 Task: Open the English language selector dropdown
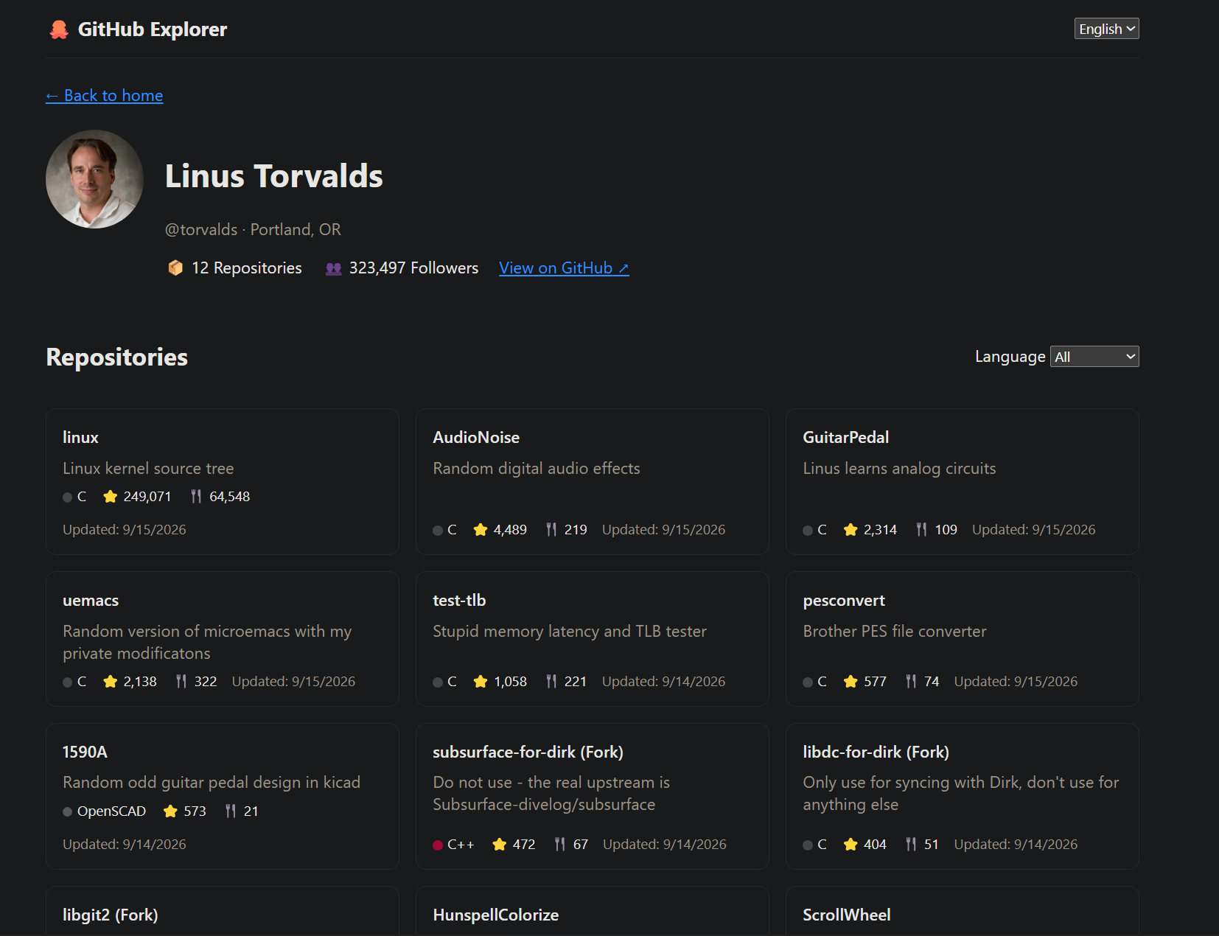point(1106,29)
